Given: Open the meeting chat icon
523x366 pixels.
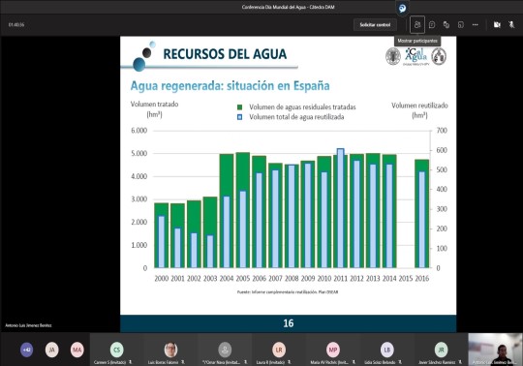Looking at the screenshot, I should [x=432, y=24].
